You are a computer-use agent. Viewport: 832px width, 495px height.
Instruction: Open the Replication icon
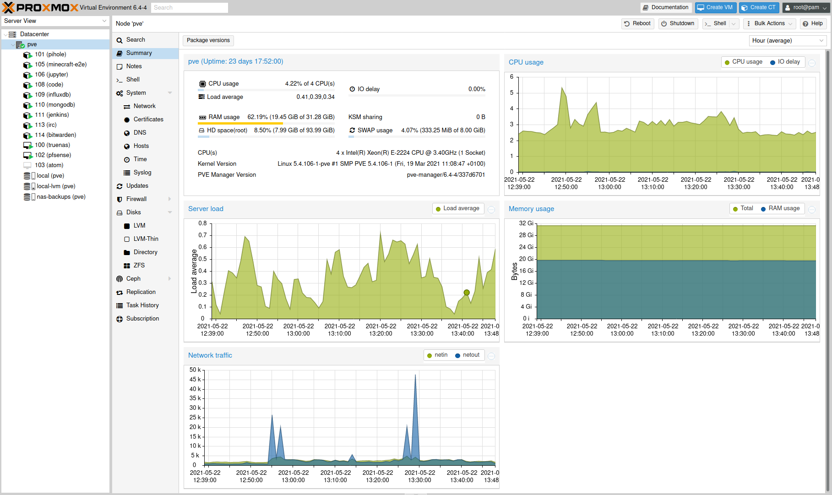click(x=120, y=293)
